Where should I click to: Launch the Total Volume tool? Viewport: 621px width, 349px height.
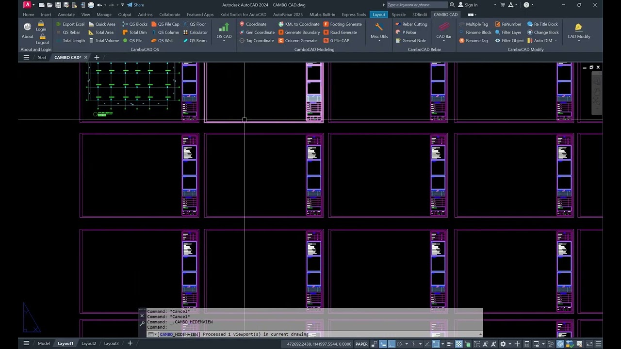click(x=103, y=41)
